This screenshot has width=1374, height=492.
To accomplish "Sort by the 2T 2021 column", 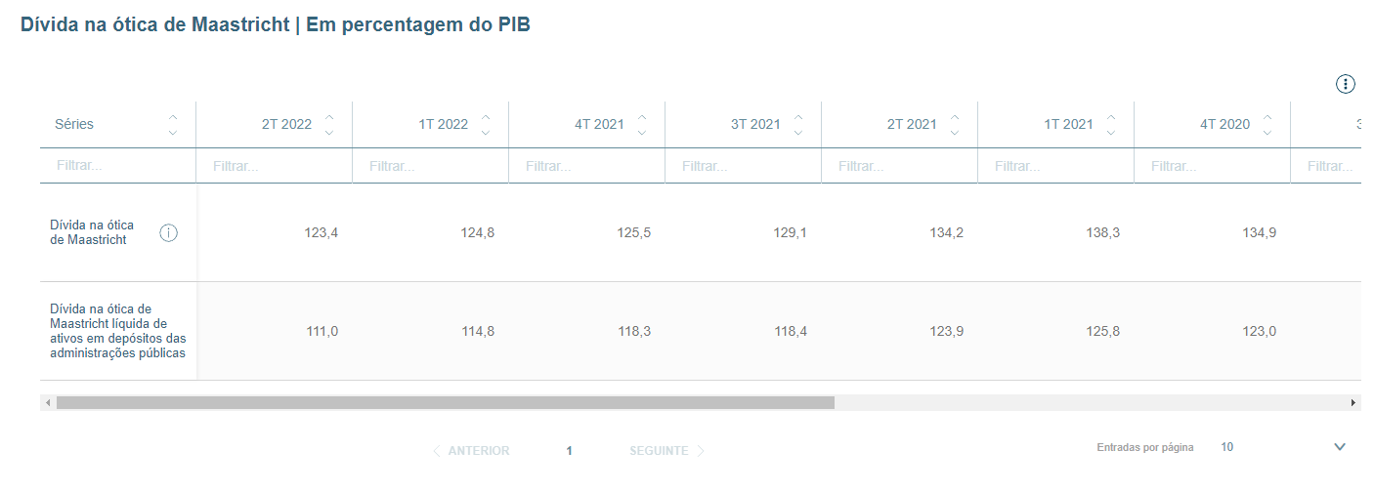I will pyautogui.click(x=955, y=124).
